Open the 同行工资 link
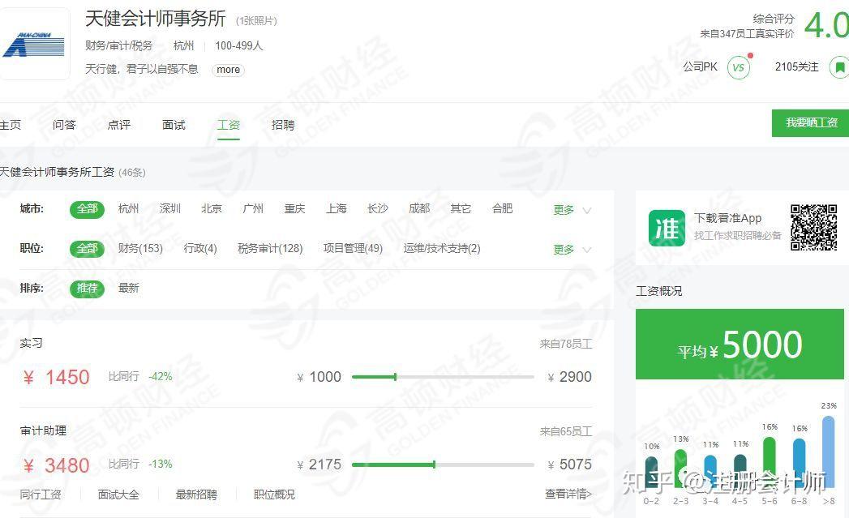Image resolution: width=849 pixels, height=518 pixels. pyautogui.click(x=41, y=494)
